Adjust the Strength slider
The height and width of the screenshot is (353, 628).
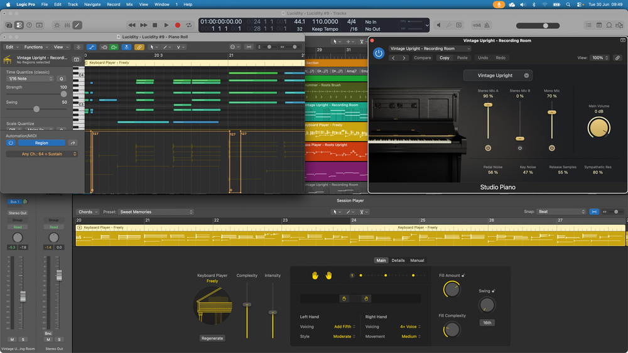[63, 94]
